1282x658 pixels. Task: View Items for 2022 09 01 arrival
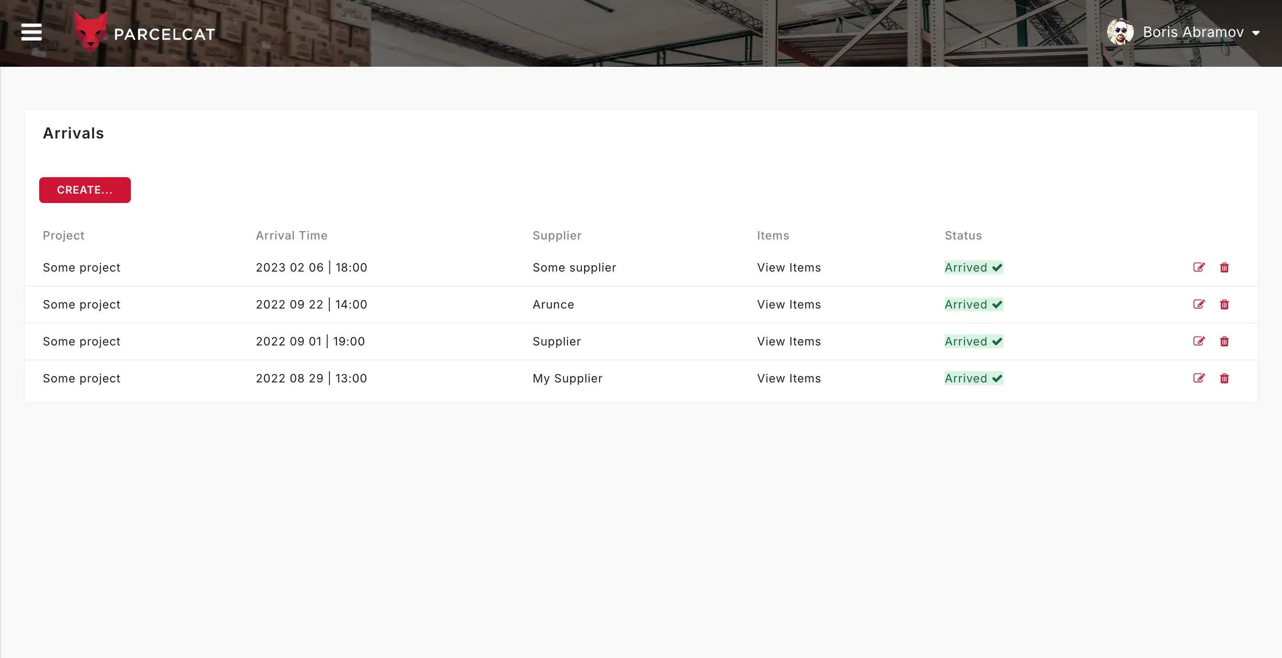789,341
